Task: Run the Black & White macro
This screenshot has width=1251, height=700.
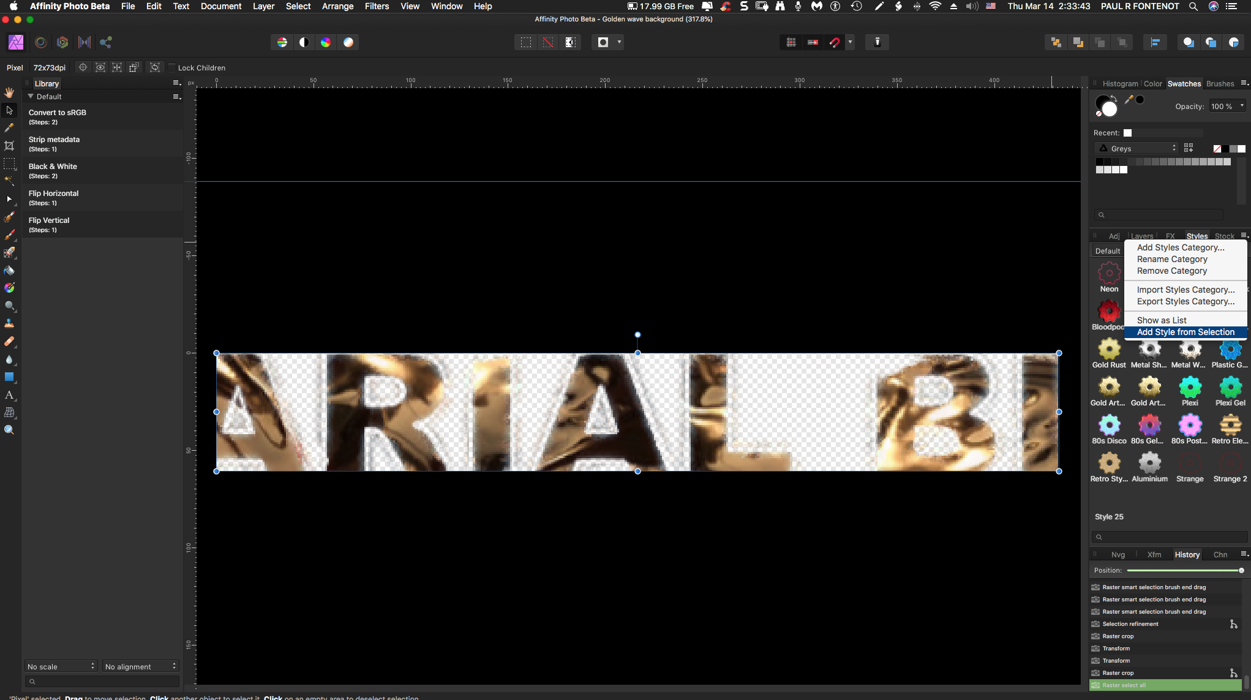Action: [103, 170]
